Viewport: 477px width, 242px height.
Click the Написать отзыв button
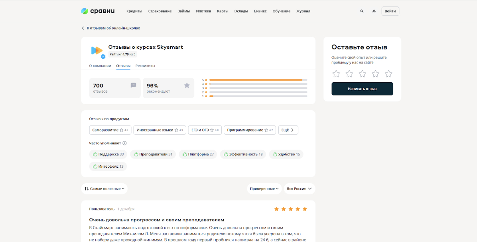[x=362, y=89]
